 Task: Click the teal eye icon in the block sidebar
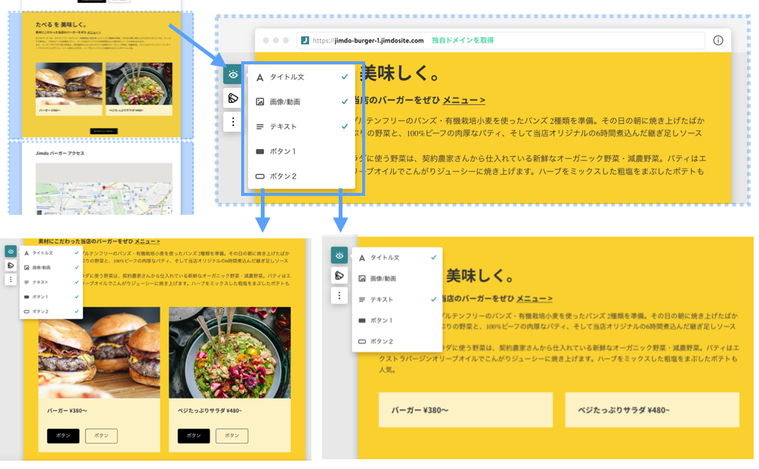[x=232, y=75]
